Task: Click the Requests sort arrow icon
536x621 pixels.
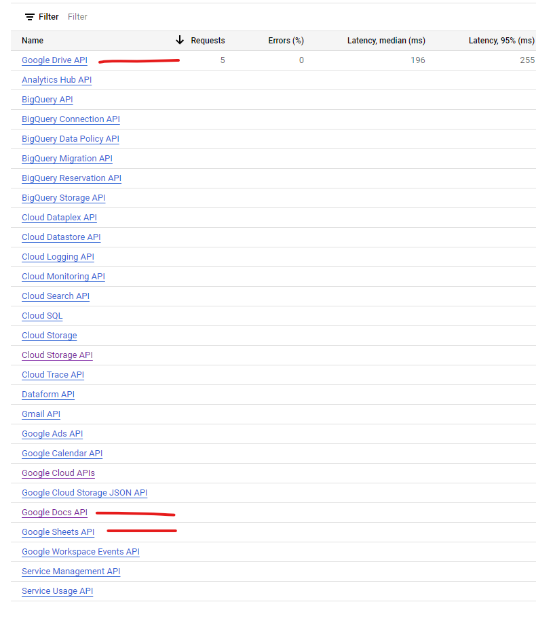Action: click(x=180, y=40)
